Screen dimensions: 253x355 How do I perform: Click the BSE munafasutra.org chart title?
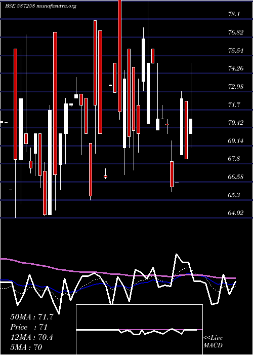(x=40, y=6)
